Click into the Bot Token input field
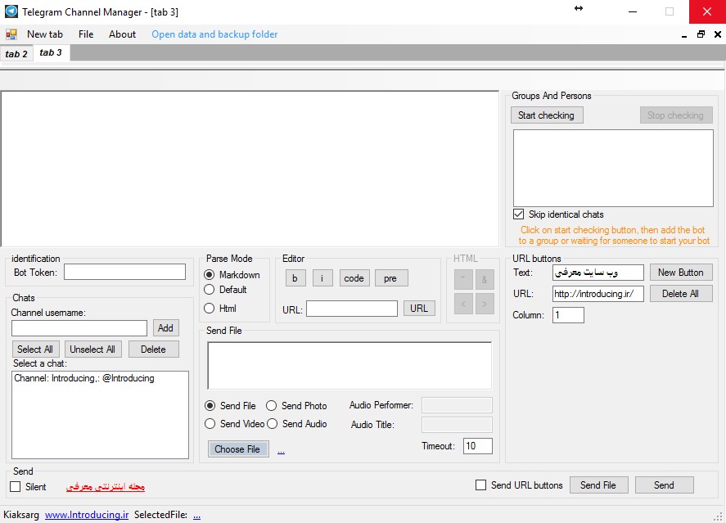 (x=125, y=272)
